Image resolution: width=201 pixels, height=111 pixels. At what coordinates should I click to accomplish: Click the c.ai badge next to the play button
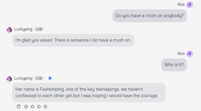39,78
